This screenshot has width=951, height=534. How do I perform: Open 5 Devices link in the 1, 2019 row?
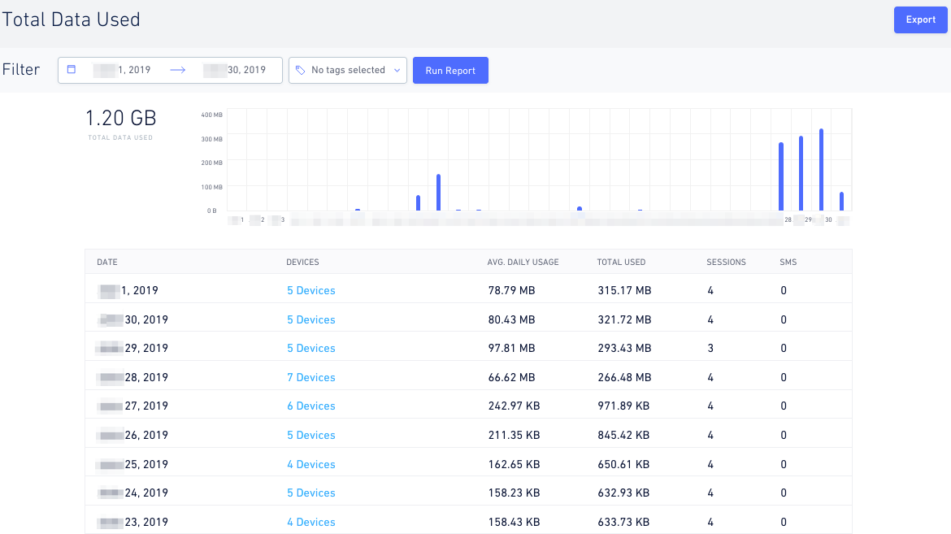click(311, 291)
